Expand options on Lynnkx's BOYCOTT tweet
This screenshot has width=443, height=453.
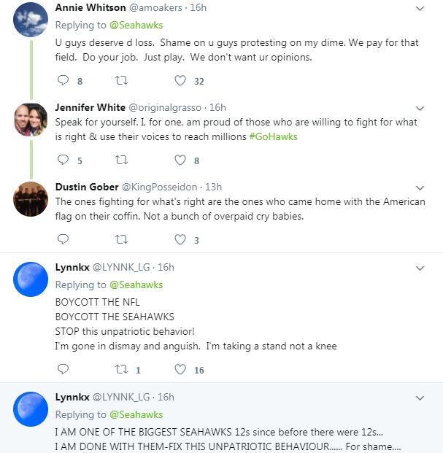[420, 268]
